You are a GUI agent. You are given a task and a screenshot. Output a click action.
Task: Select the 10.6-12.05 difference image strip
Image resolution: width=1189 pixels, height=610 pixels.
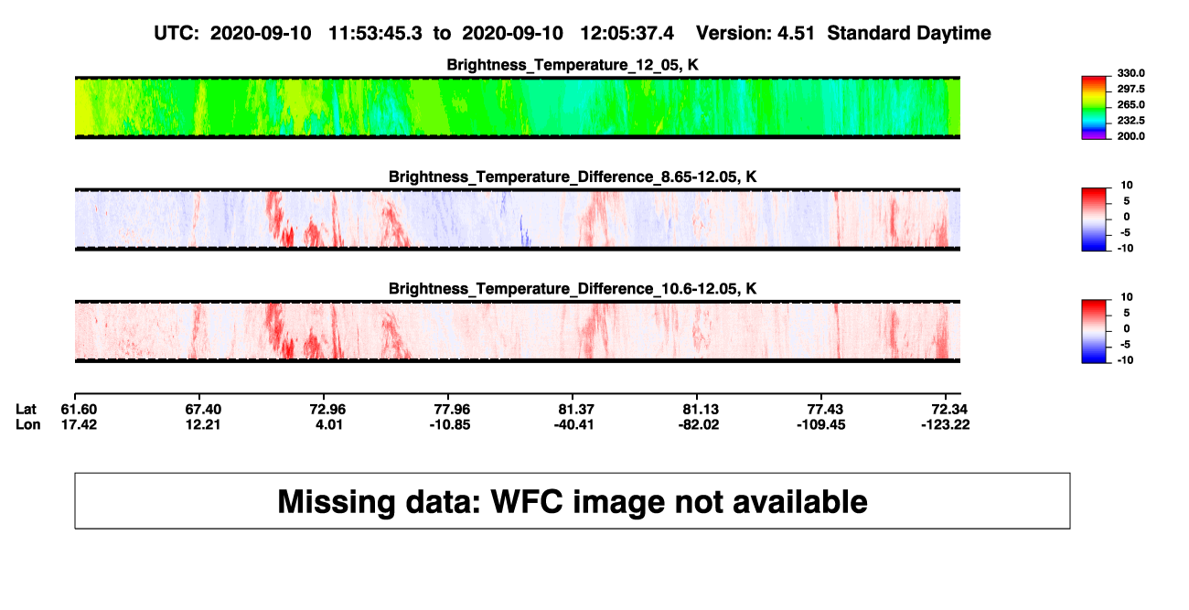pyautogui.click(x=517, y=331)
